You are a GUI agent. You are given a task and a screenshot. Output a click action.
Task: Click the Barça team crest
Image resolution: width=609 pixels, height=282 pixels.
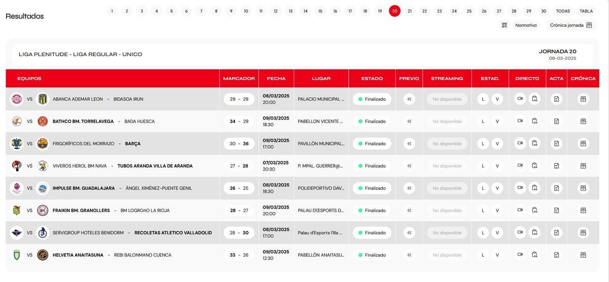tap(43, 144)
